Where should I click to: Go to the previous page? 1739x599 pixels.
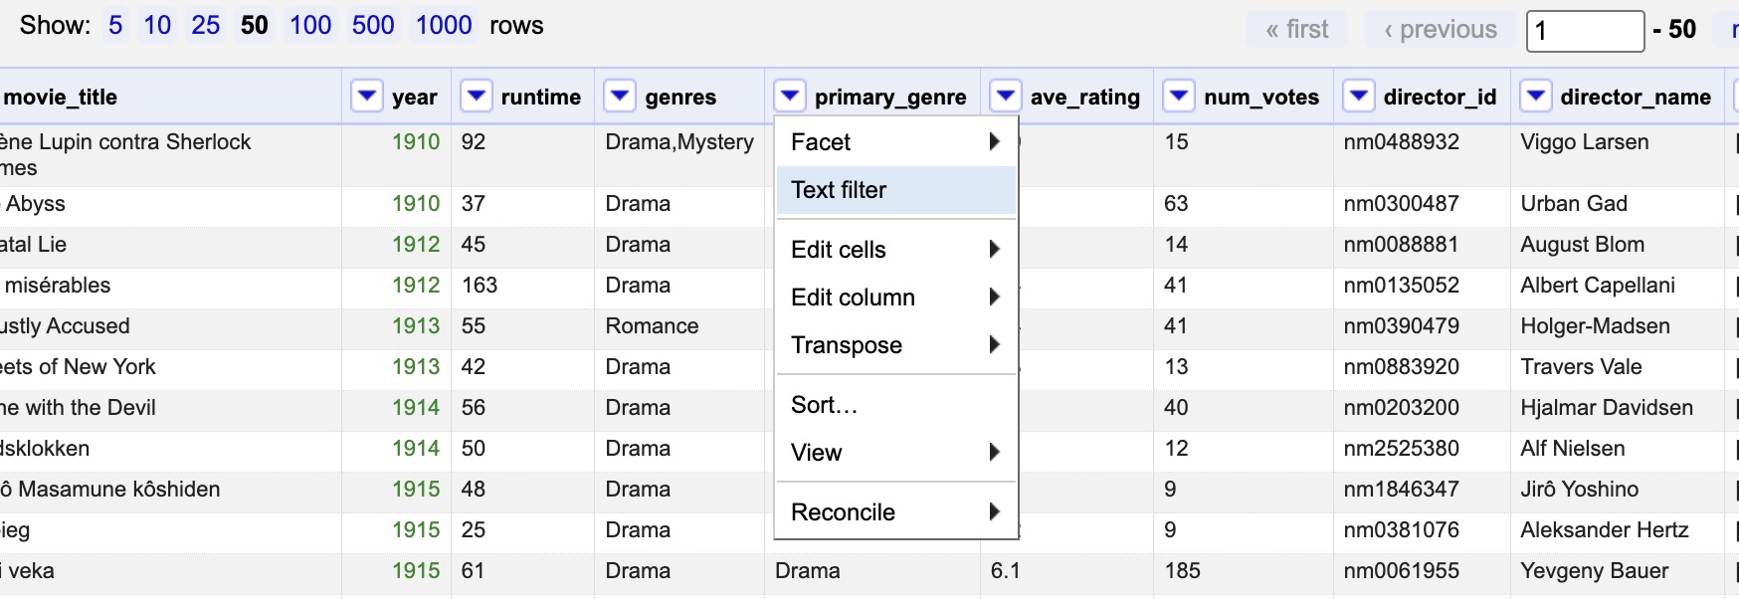click(1440, 30)
